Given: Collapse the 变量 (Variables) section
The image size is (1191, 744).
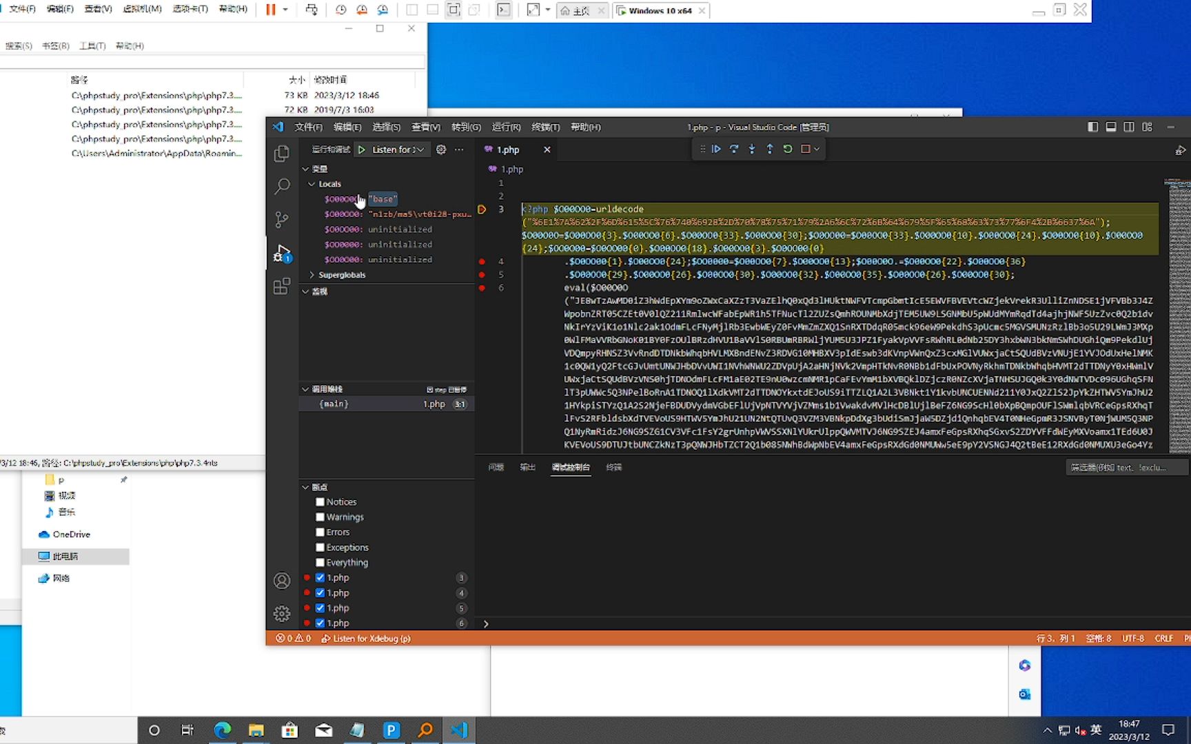Looking at the screenshot, I should click(x=305, y=169).
